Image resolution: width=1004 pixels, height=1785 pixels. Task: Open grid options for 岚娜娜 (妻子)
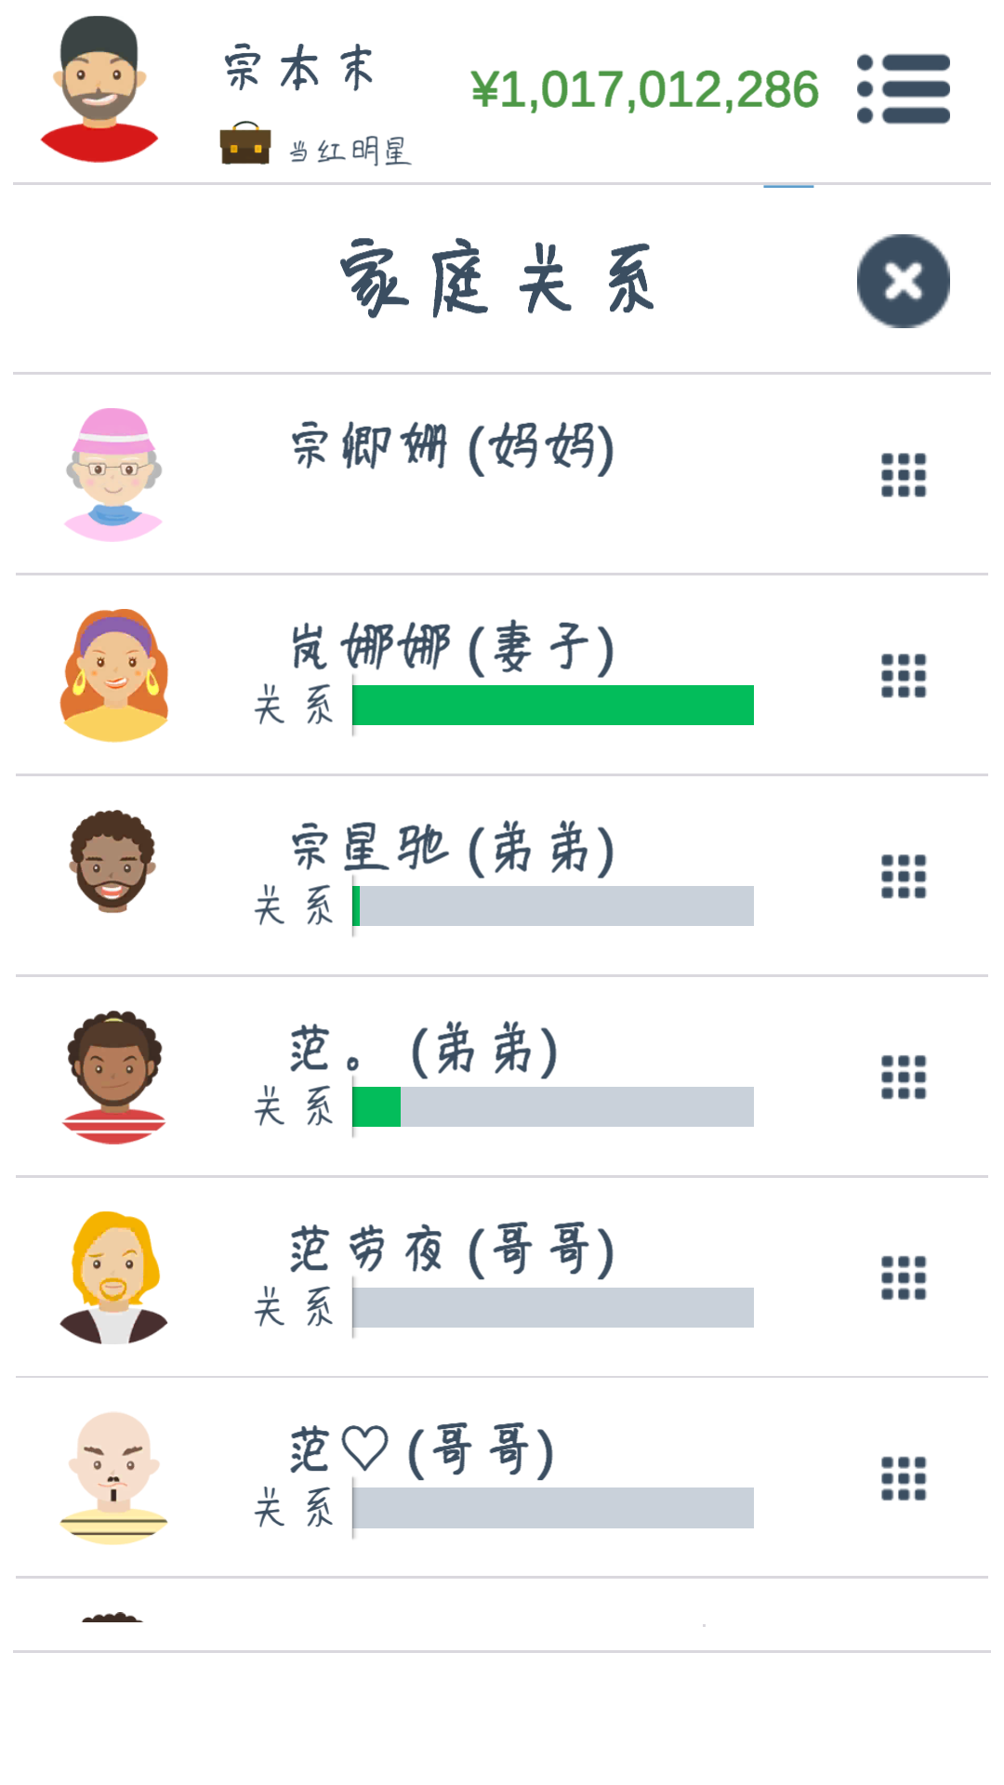pyautogui.click(x=904, y=676)
